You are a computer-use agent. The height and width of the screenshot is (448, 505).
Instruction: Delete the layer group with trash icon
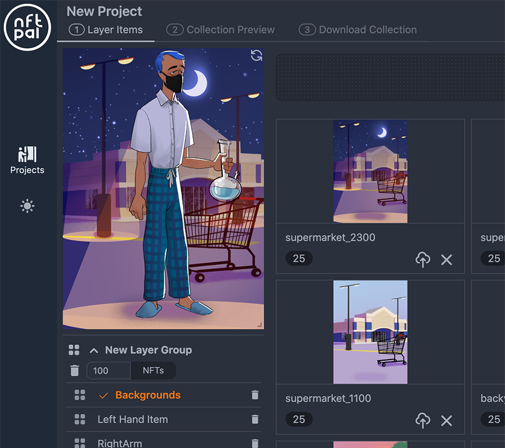75,371
